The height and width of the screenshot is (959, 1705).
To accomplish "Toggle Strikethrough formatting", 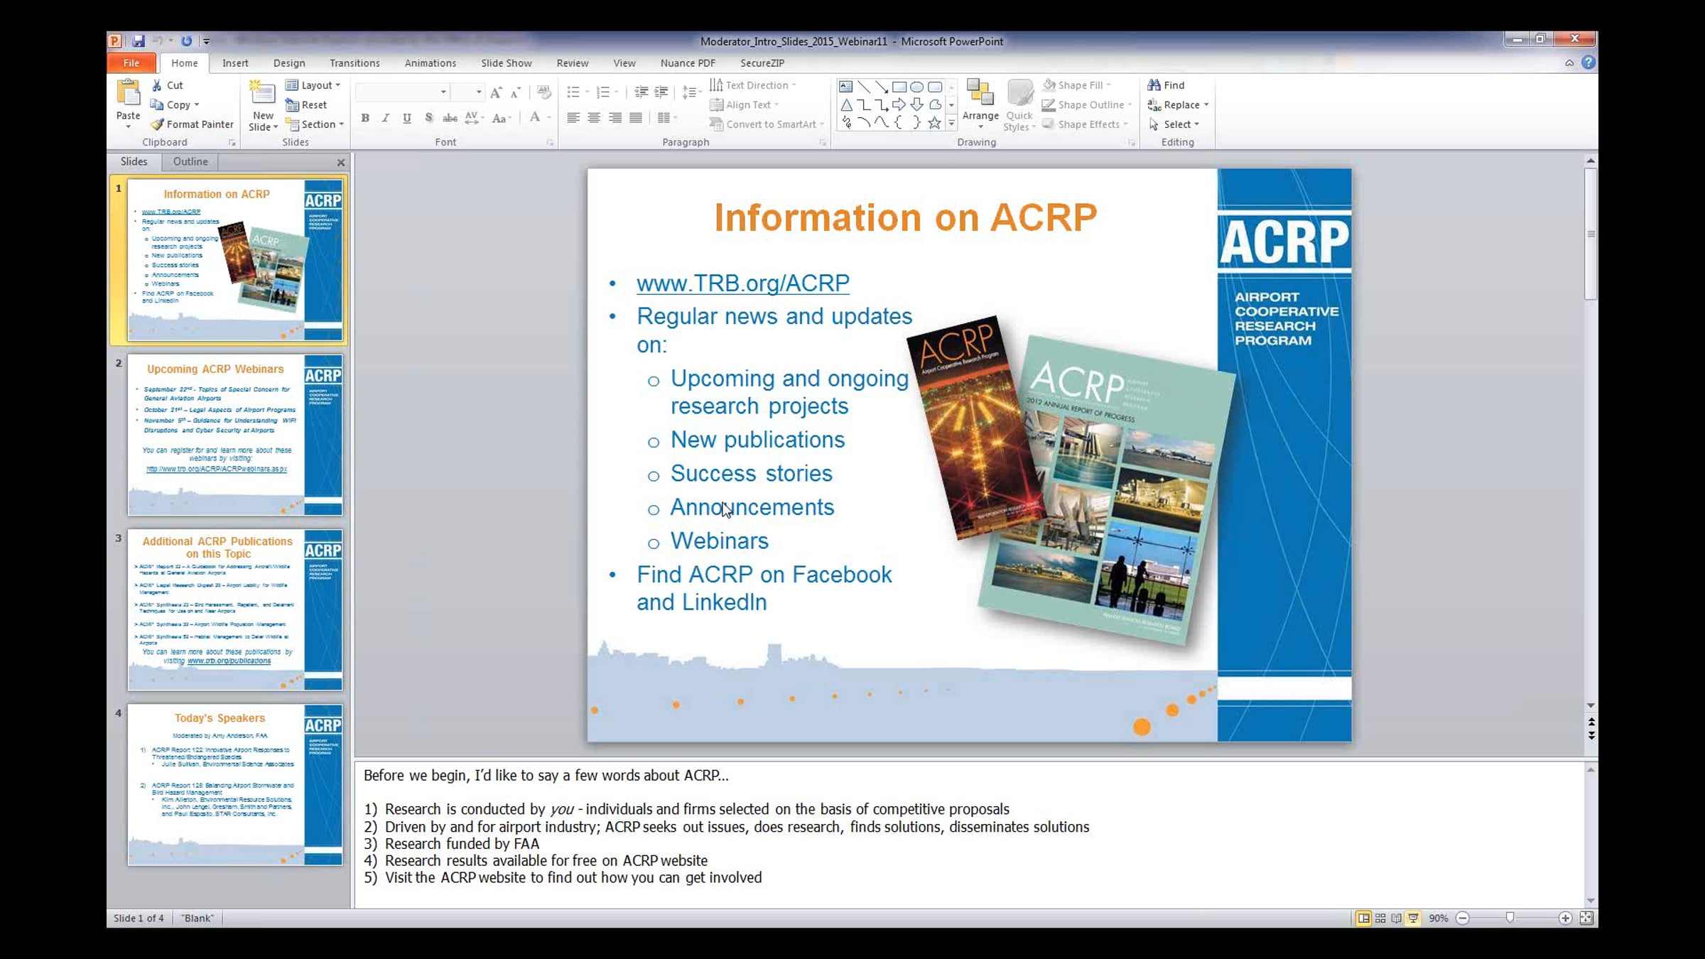I will coord(450,118).
